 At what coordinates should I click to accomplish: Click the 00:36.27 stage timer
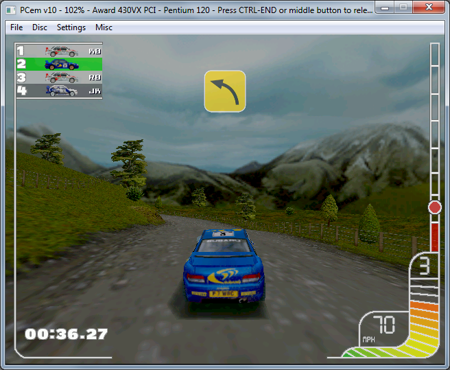coord(67,334)
